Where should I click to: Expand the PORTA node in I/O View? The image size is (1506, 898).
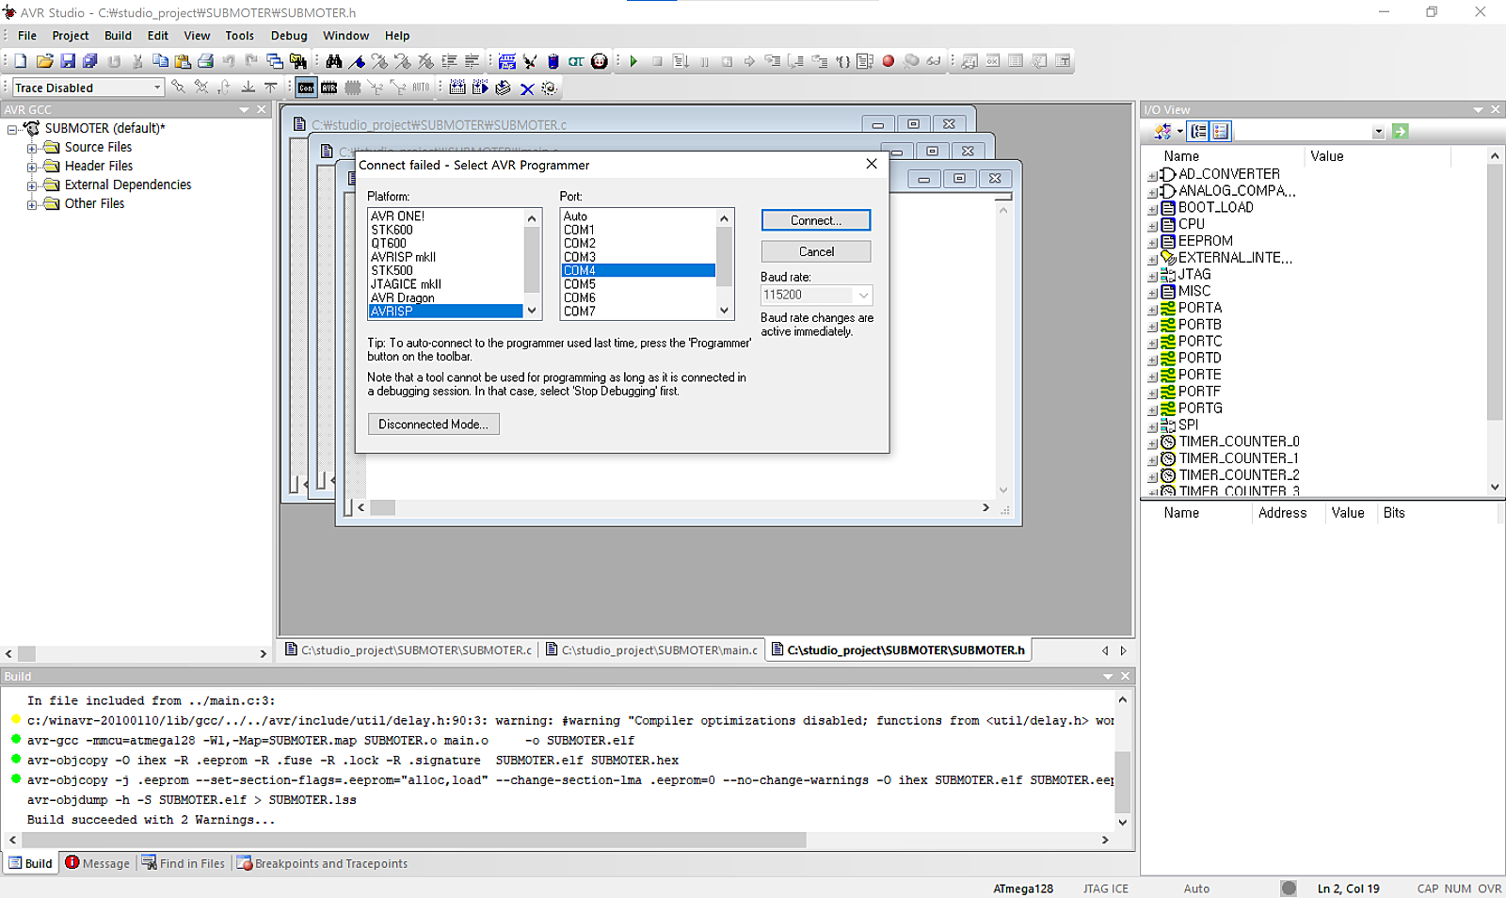[1152, 309]
